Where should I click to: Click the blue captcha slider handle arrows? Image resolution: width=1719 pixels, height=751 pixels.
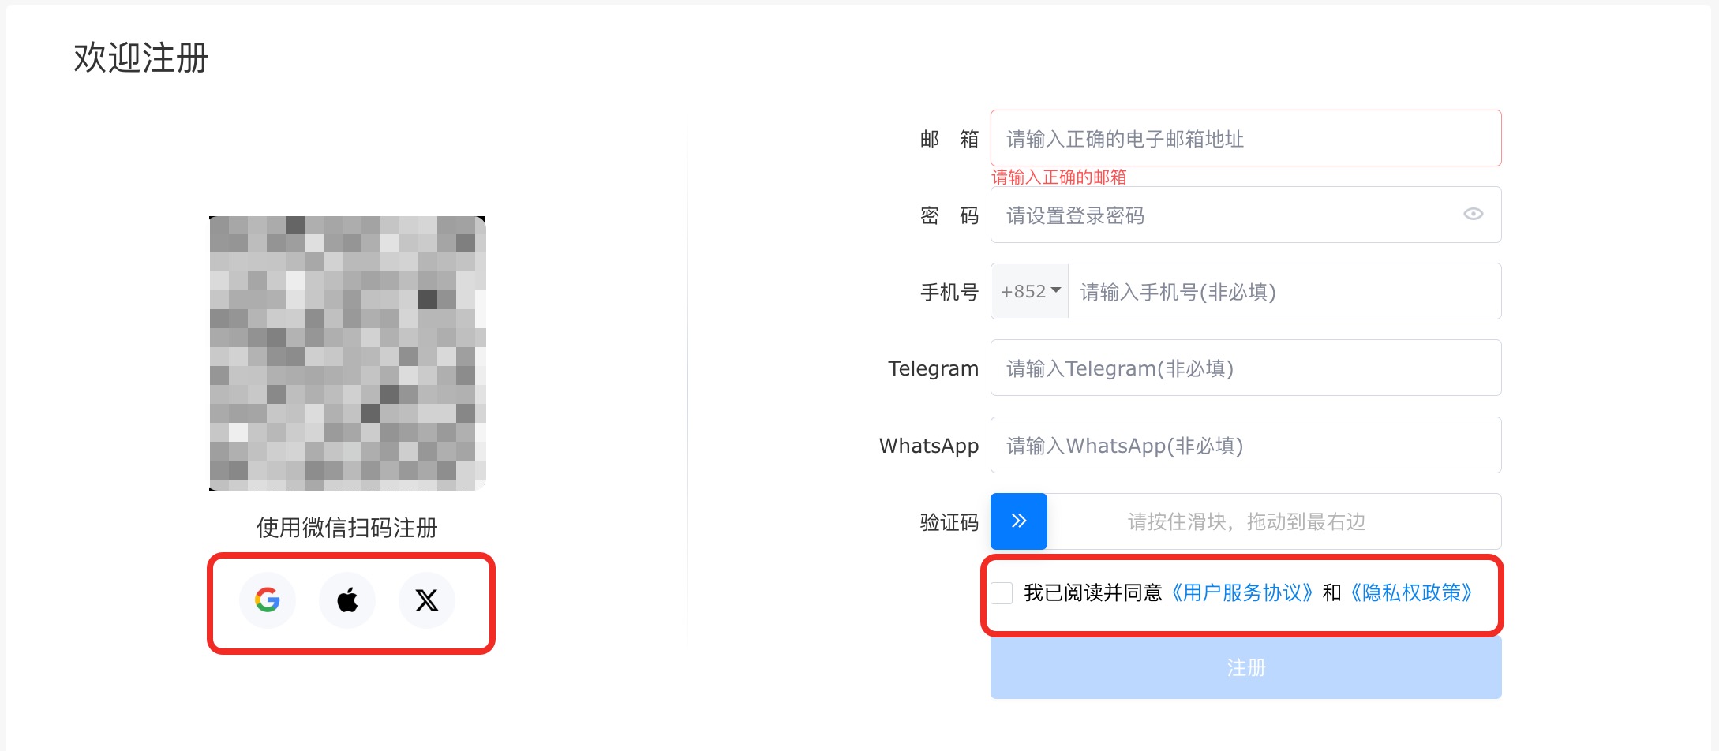coord(1019,521)
